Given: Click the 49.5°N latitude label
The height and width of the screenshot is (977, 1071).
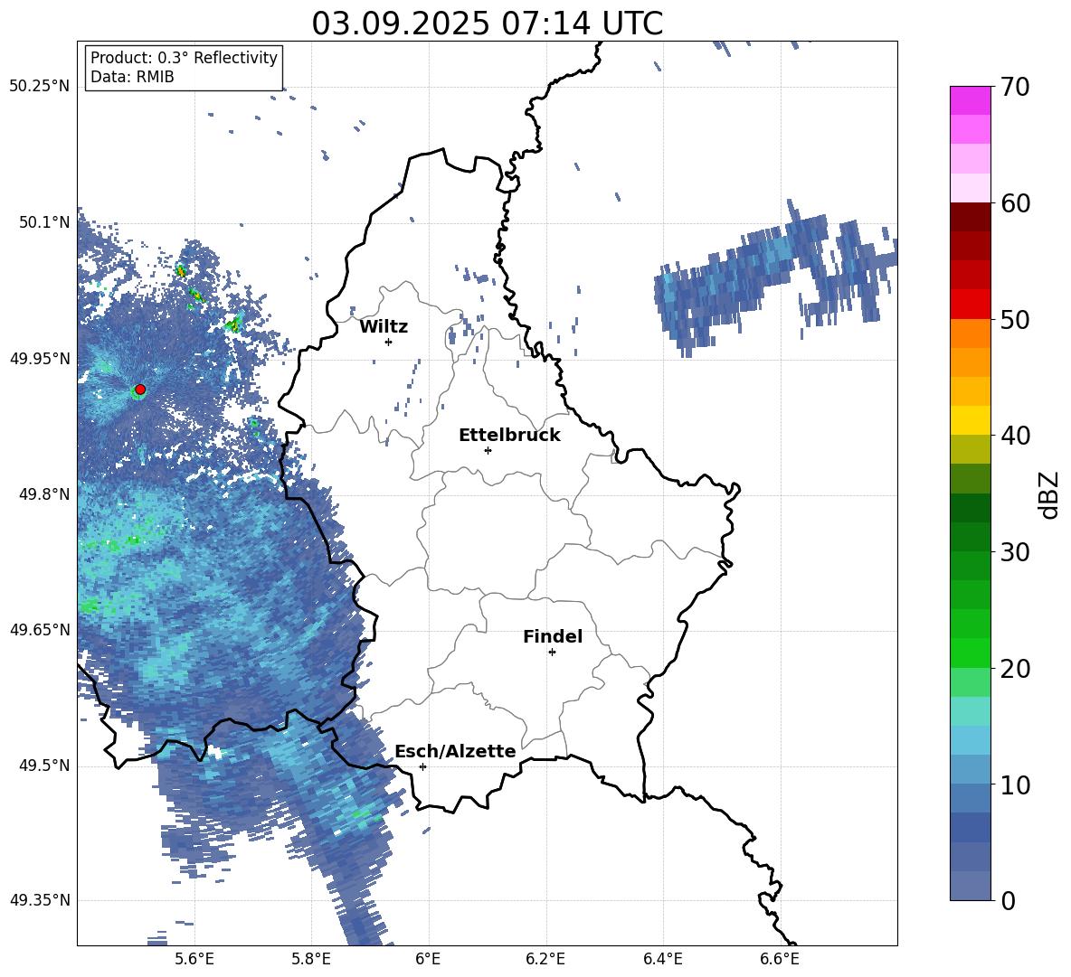Looking at the screenshot, I should click(x=45, y=765).
